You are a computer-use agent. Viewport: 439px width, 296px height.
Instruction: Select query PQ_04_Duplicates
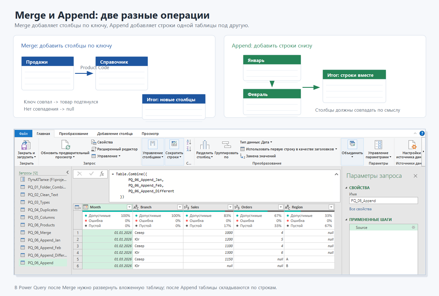[x=43, y=210]
